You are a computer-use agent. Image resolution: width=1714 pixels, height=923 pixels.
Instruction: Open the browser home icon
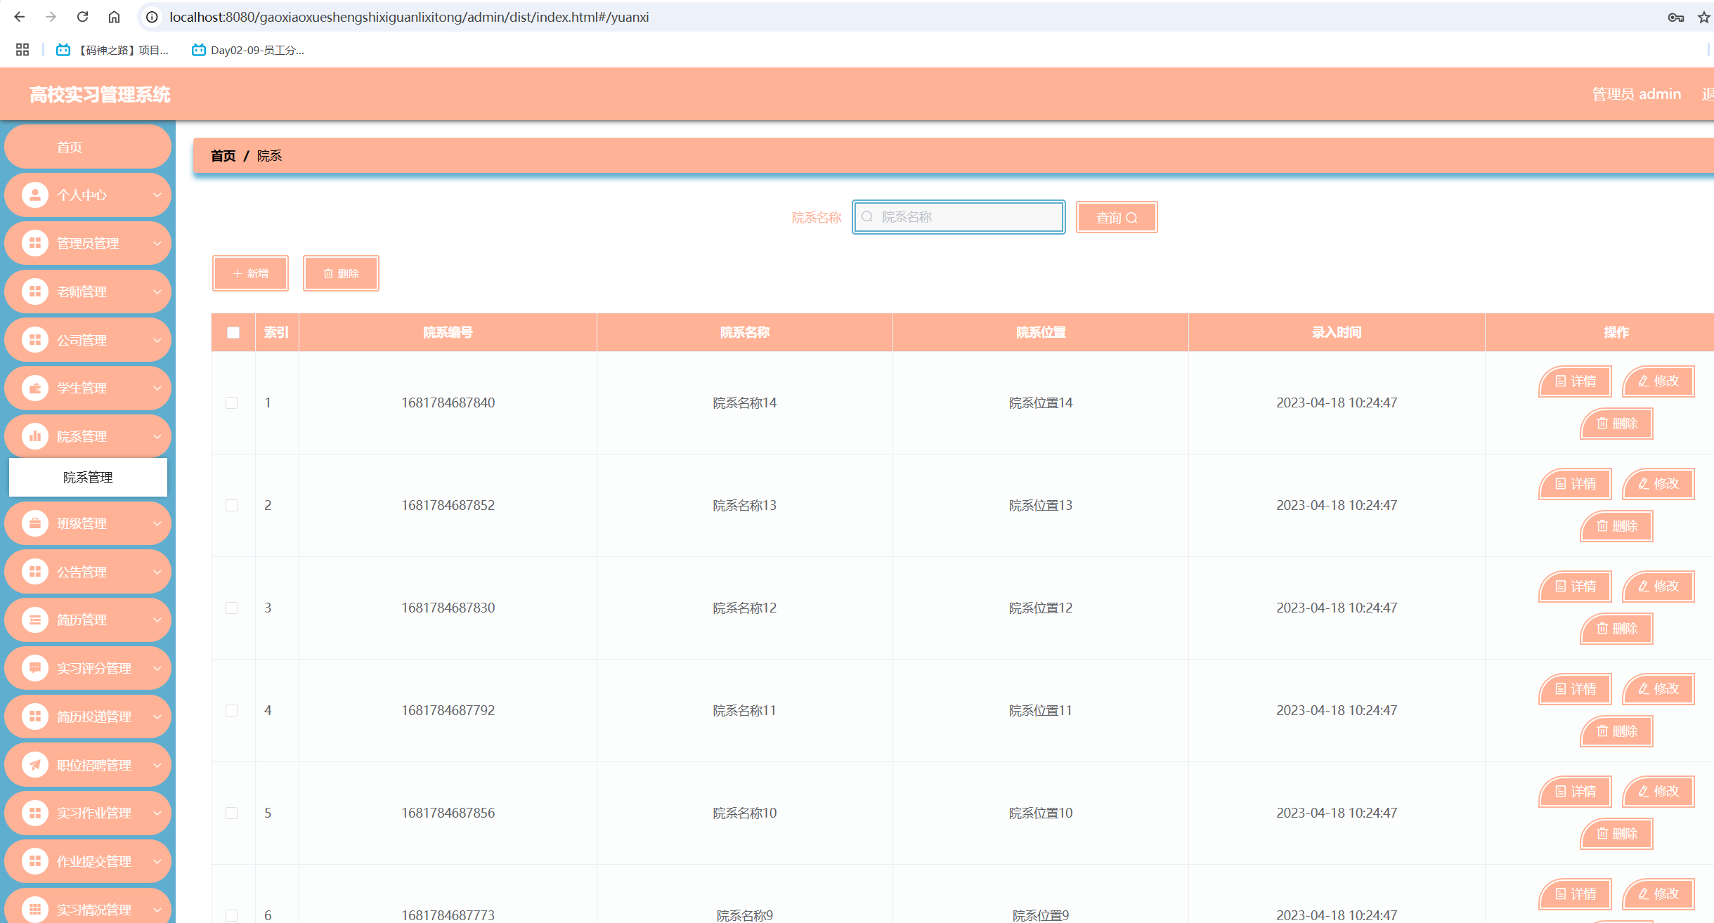pos(114,17)
